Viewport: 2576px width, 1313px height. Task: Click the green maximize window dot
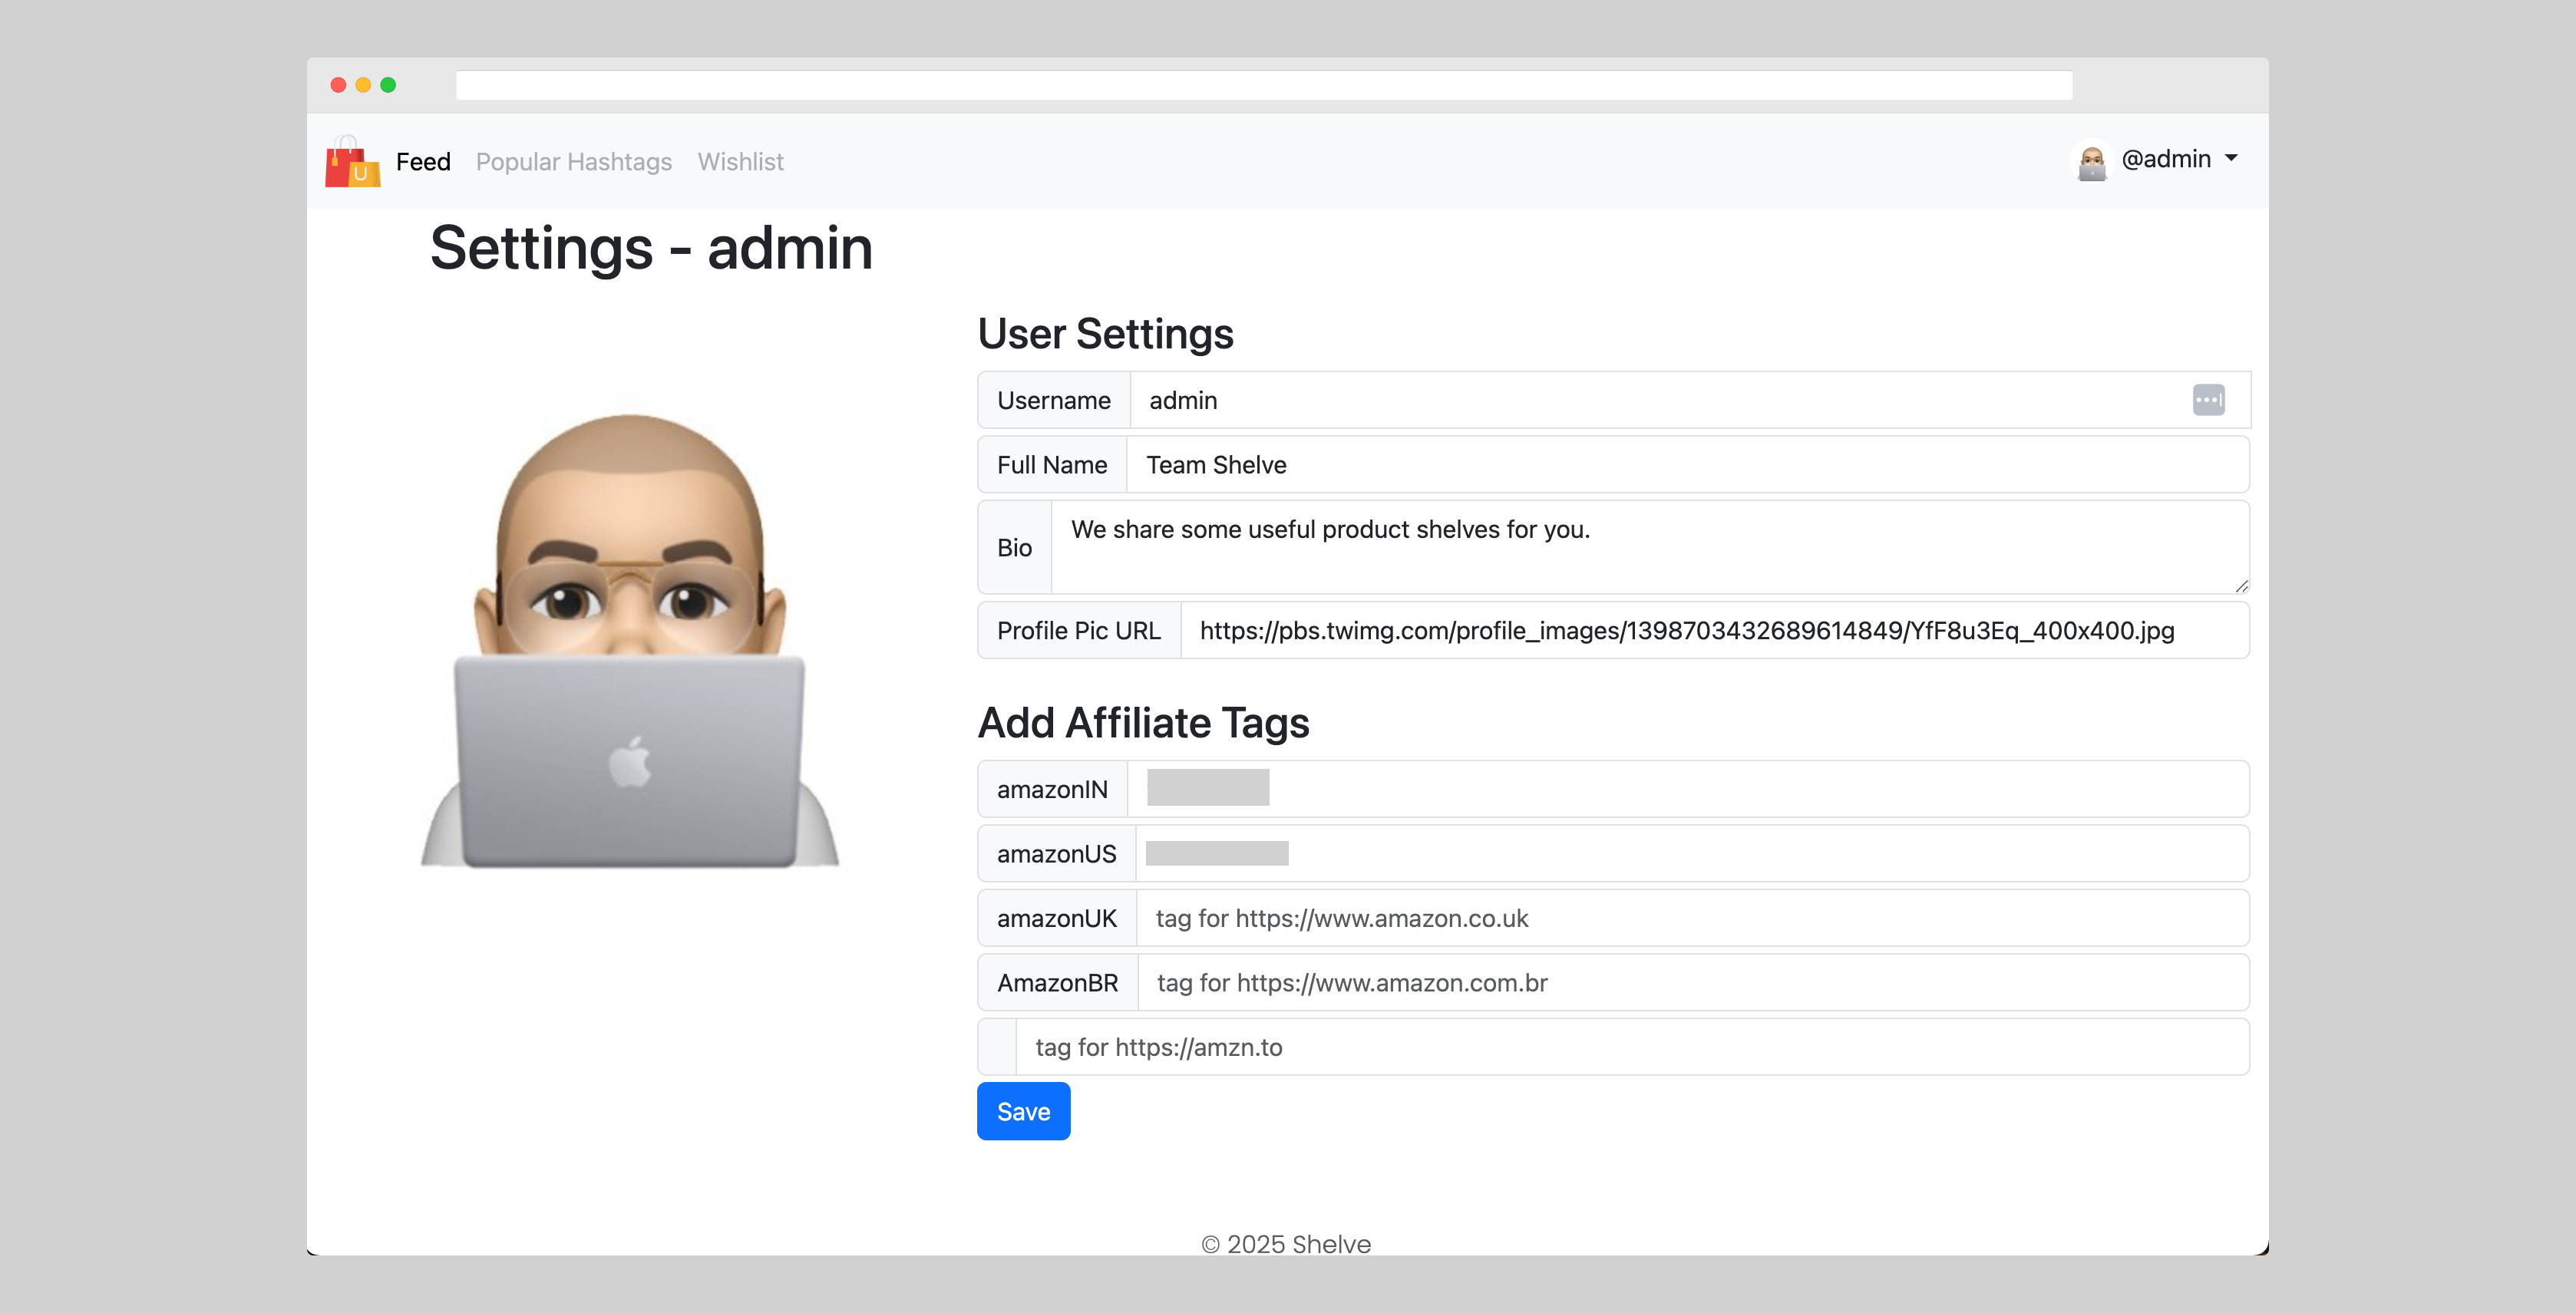388,85
